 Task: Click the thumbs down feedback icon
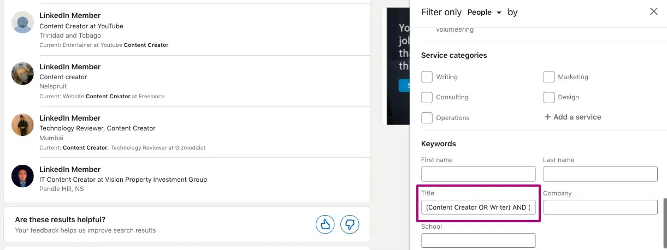[350, 224]
